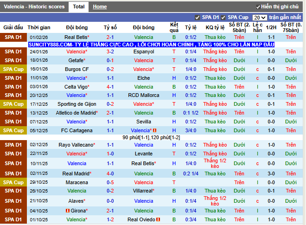
Task: Click Atletico de Madrid team name
Action: pos(76,113)
